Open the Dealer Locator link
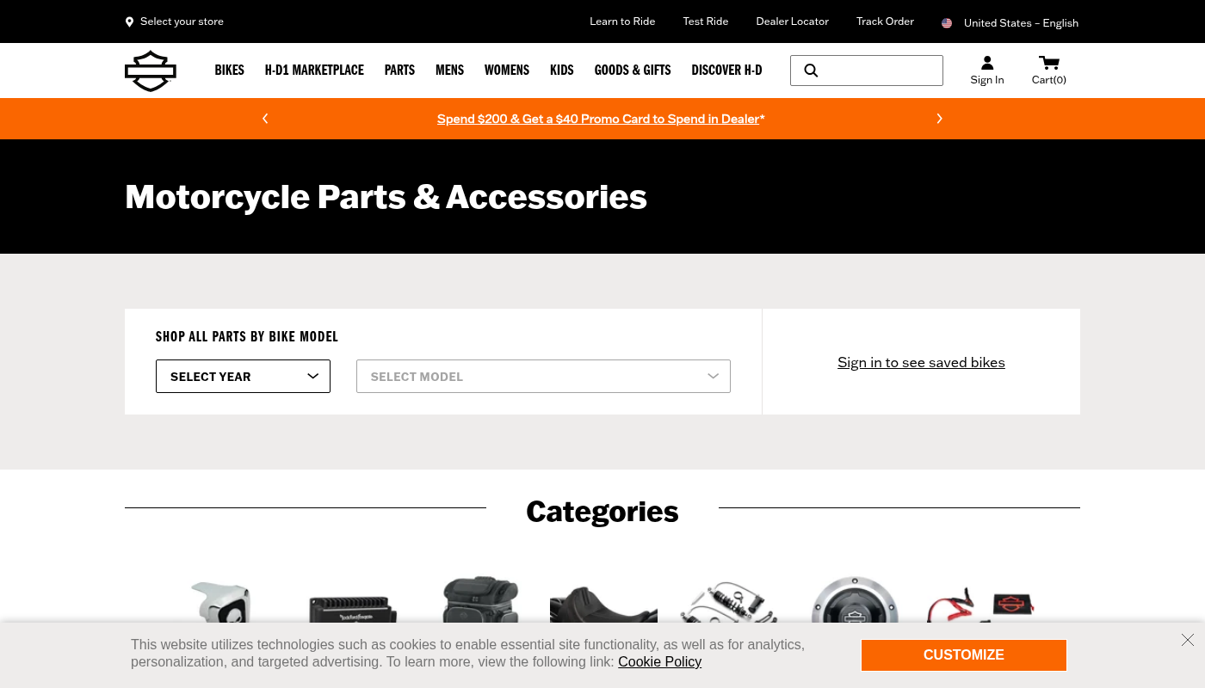 click(x=792, y=21)
